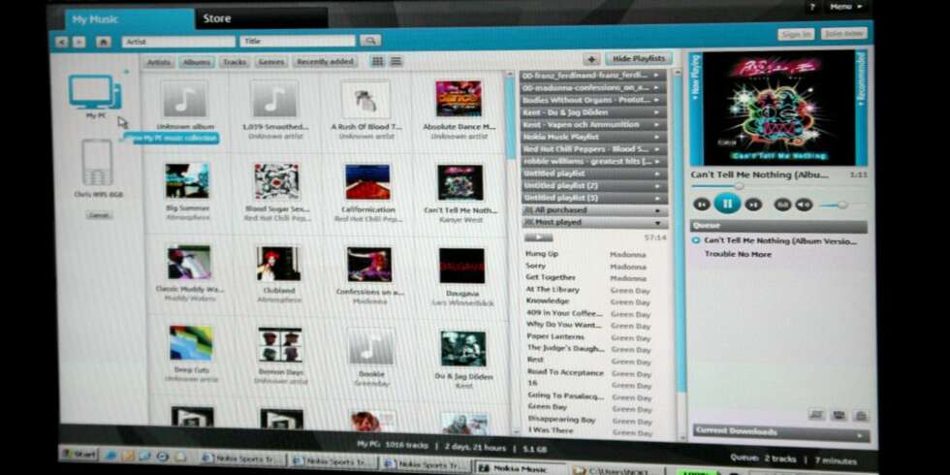Expand Bodies Without Organs playlist
Screen dimensions: 950x475
(x=593, y=100)
